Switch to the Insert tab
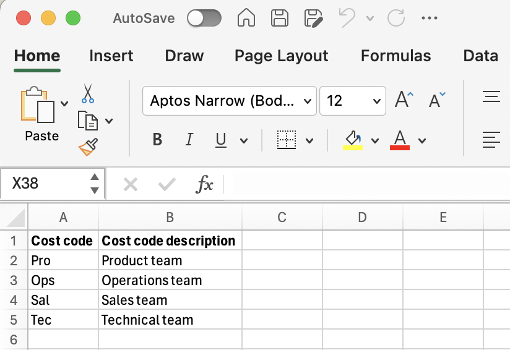This screenshot has width=510, height=350. tap(111, 56)
